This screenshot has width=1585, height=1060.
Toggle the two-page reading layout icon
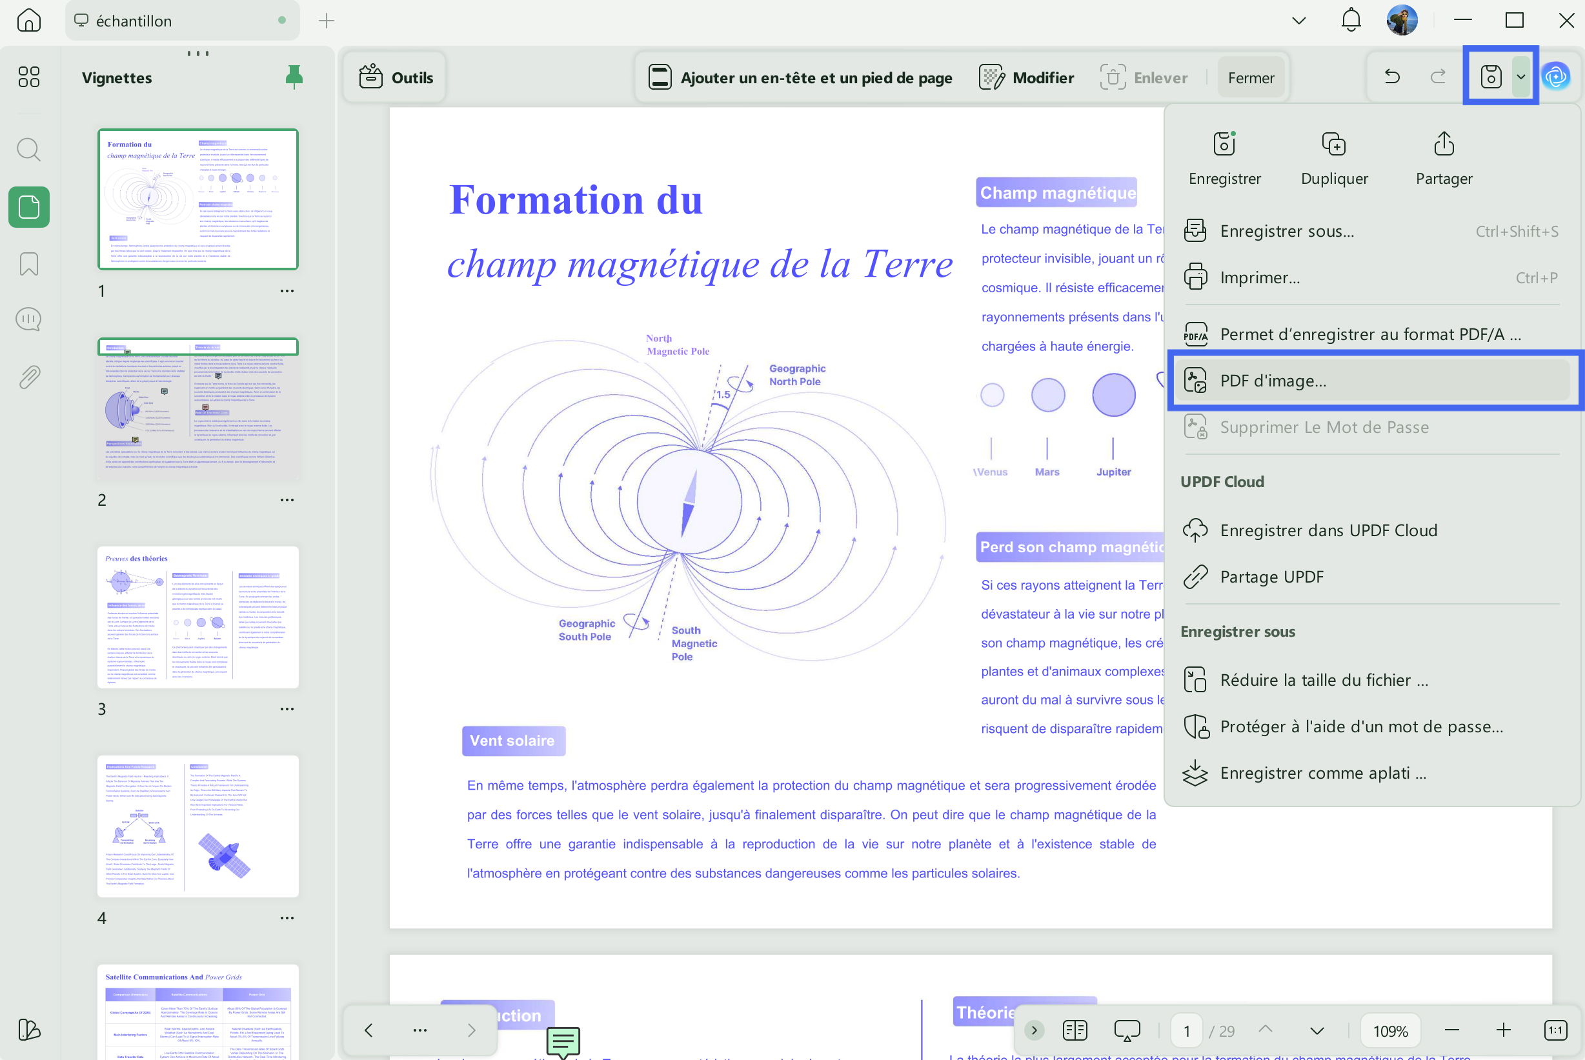tap(1074, 1030)
